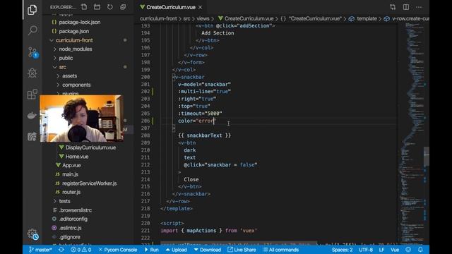Viewport: 452px width, 254px height.
Task: Open the Run and Debug view
Action: pos(32,73)
